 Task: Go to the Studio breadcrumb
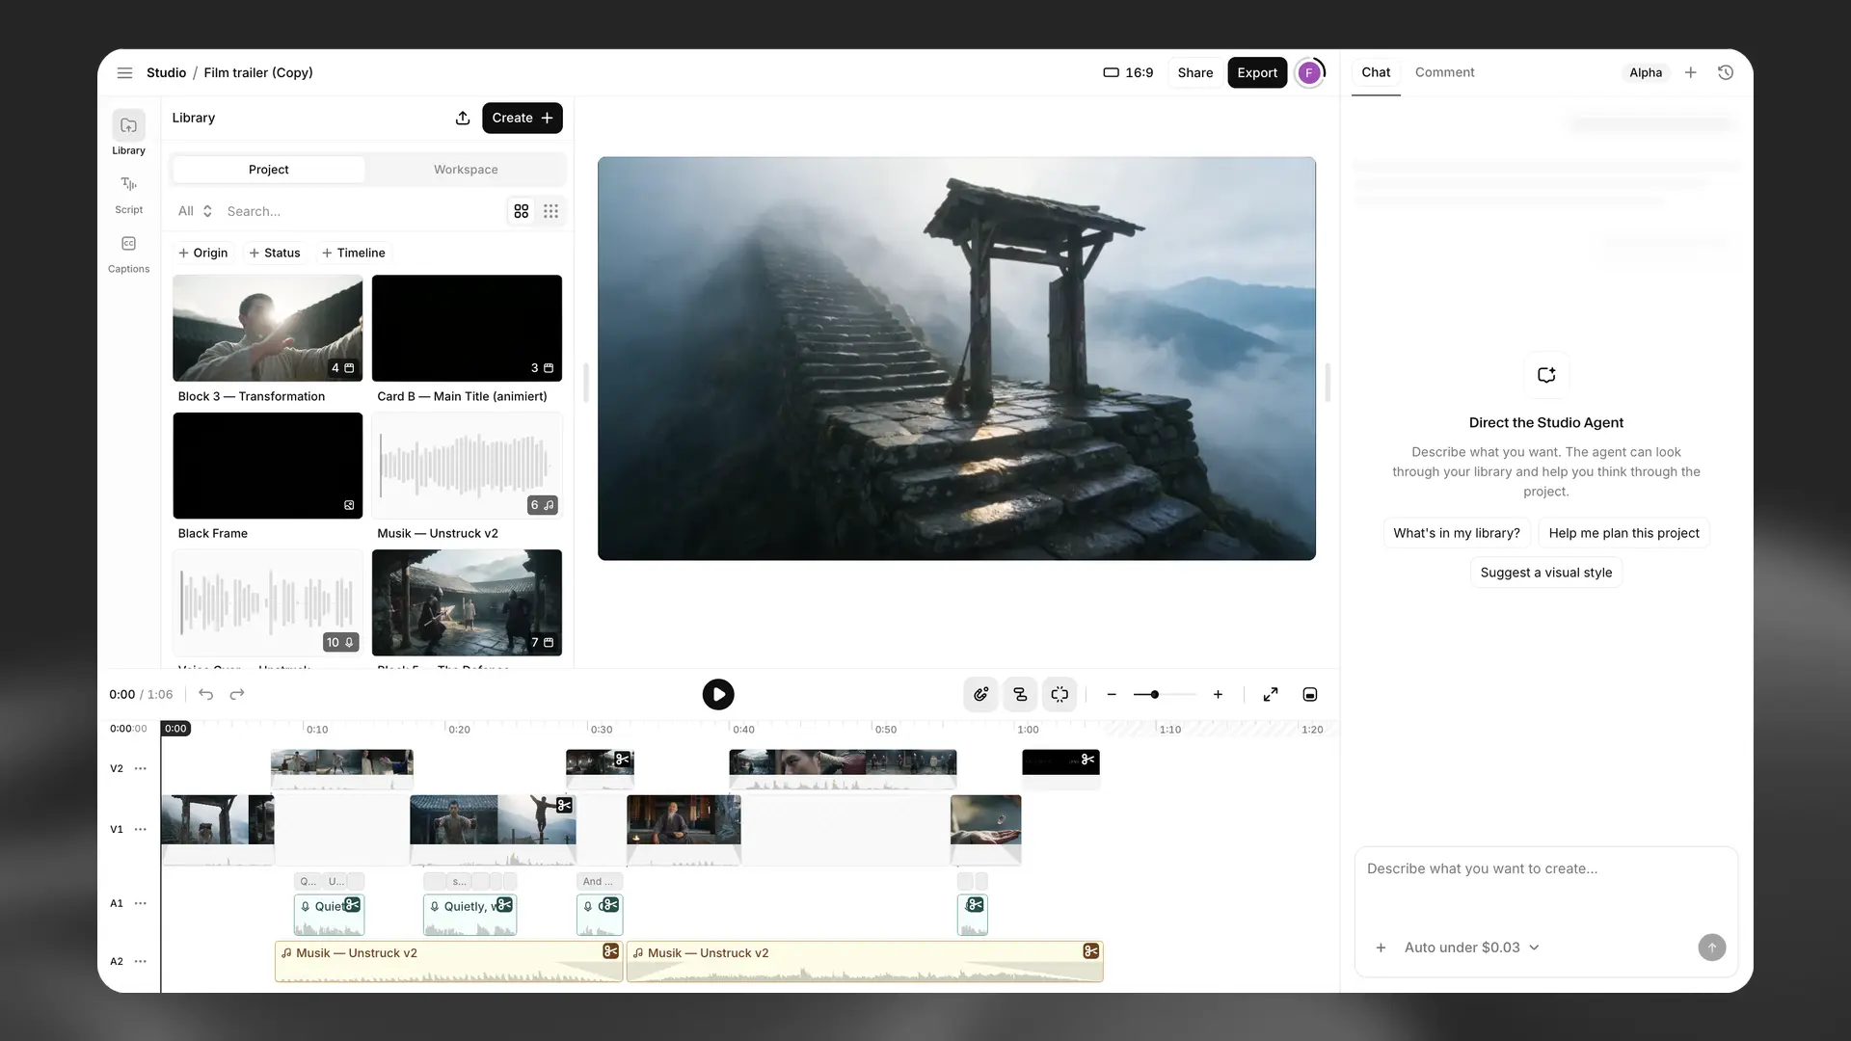click(x=166, y=72)
